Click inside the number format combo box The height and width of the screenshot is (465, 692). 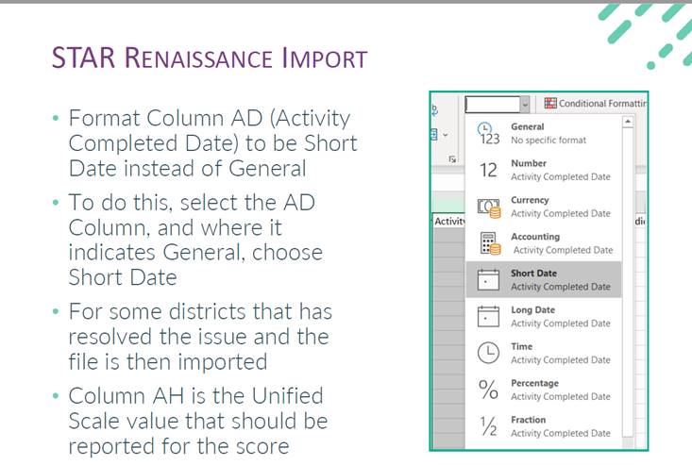pos(491,104)
